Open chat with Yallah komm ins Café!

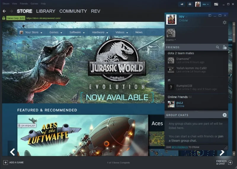[196, 70]
